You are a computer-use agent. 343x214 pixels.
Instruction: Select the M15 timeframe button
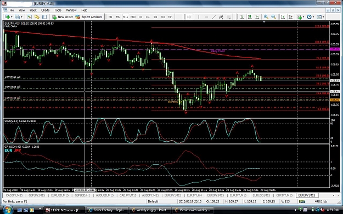pos(125,17)
